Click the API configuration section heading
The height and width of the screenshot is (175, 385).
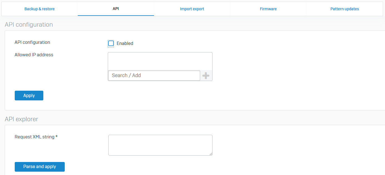click(29, 25)
